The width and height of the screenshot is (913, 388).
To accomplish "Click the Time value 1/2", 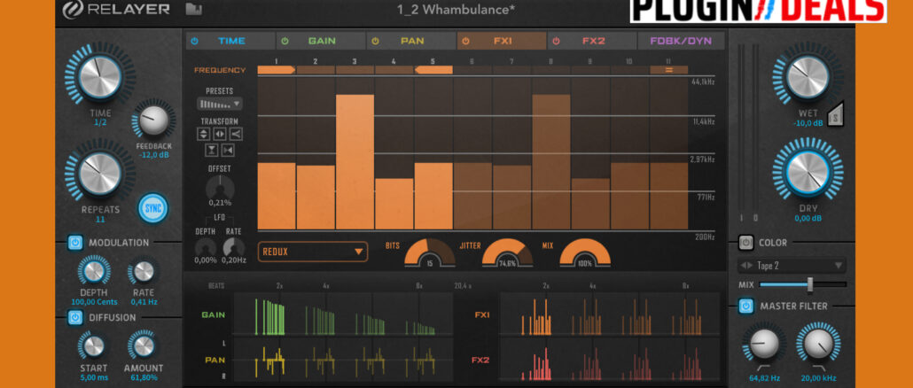I will [99, 123].
